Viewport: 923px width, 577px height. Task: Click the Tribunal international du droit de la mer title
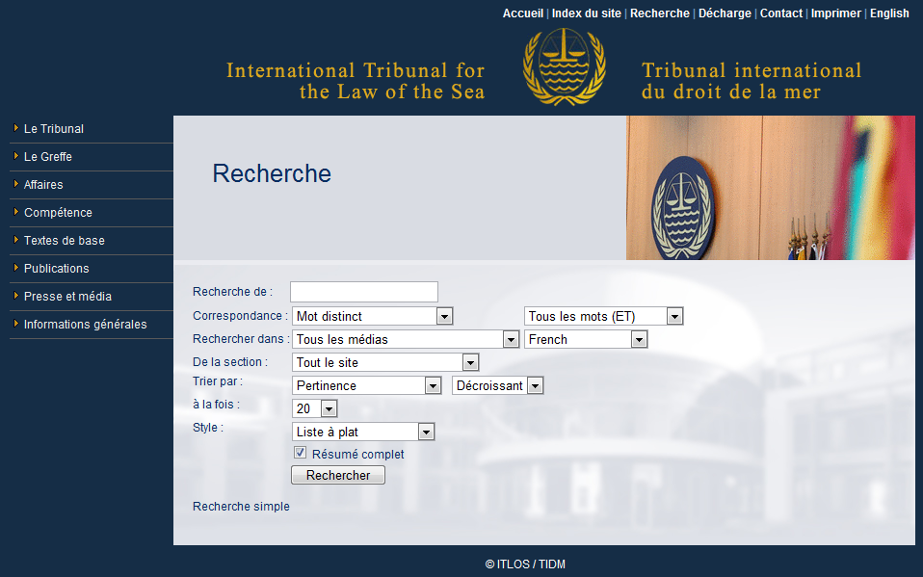pos(752,81)
